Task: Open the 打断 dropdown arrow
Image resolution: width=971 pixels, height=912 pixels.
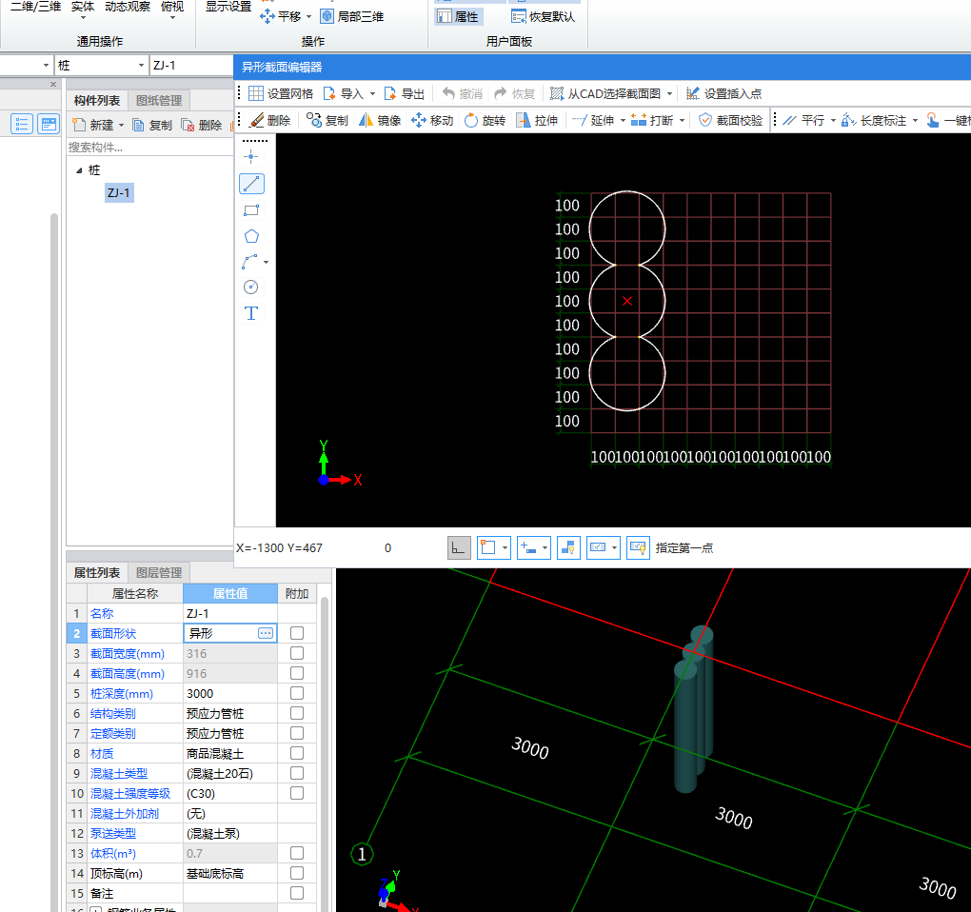Action: point(682,121)
